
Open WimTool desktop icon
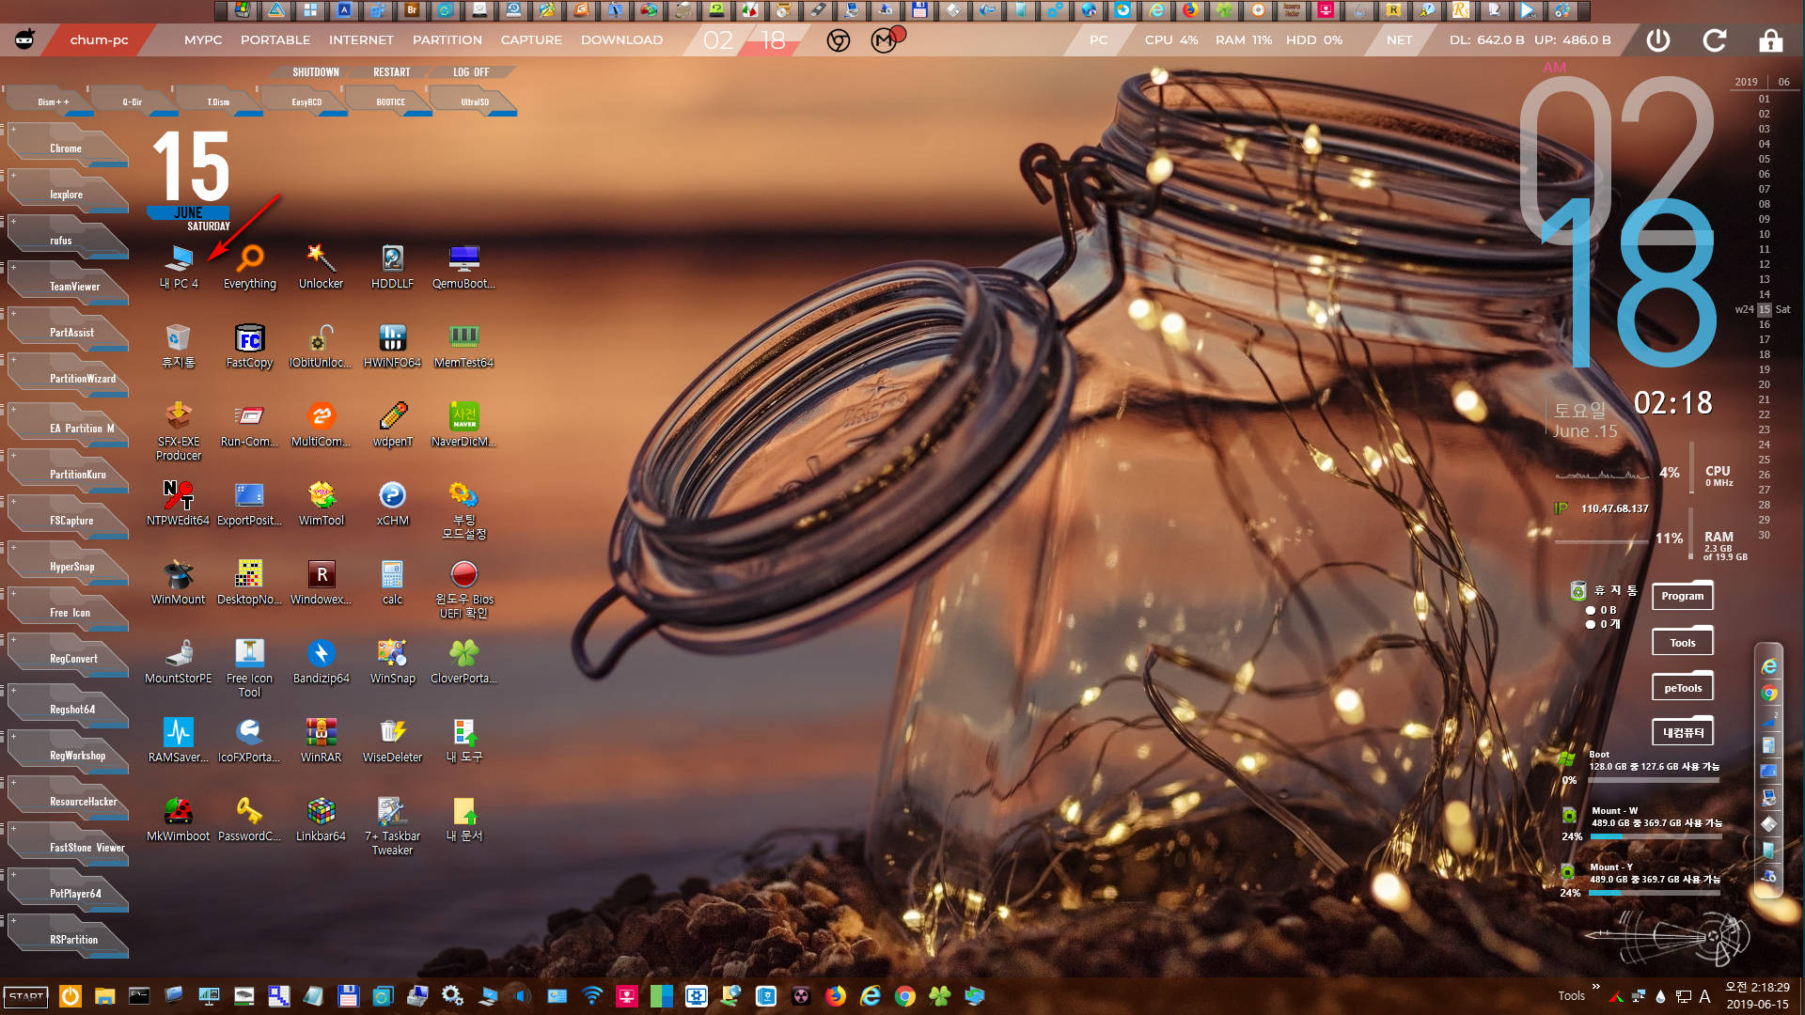(321, 503)
